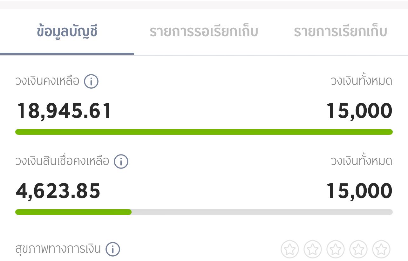Select the first financial health star
This screenshot has height=261, width=408.
[290, 249]
